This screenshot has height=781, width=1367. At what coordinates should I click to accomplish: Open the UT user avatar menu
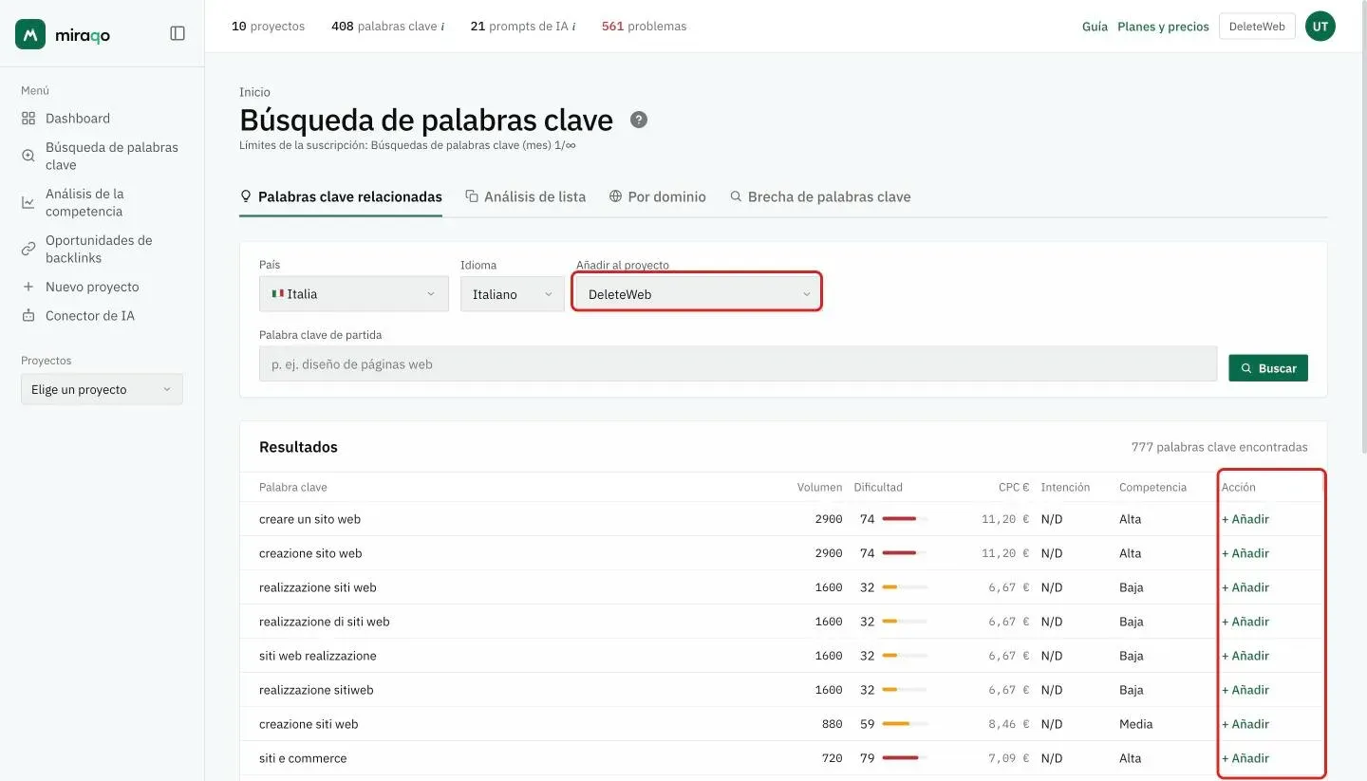tap(1320, 27)
